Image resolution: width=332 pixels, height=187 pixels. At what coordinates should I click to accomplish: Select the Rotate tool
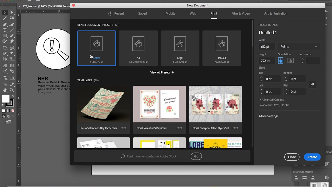click(x=5, y=48)
